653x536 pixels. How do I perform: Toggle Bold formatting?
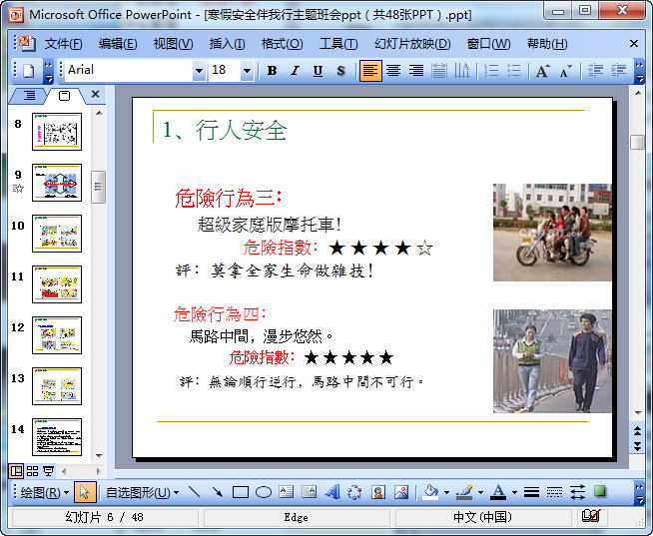point(272,71)
